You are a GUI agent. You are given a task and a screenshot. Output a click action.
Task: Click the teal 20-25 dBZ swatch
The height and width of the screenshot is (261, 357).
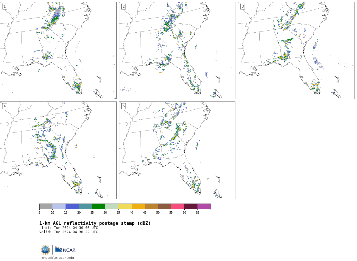[85, 206]
